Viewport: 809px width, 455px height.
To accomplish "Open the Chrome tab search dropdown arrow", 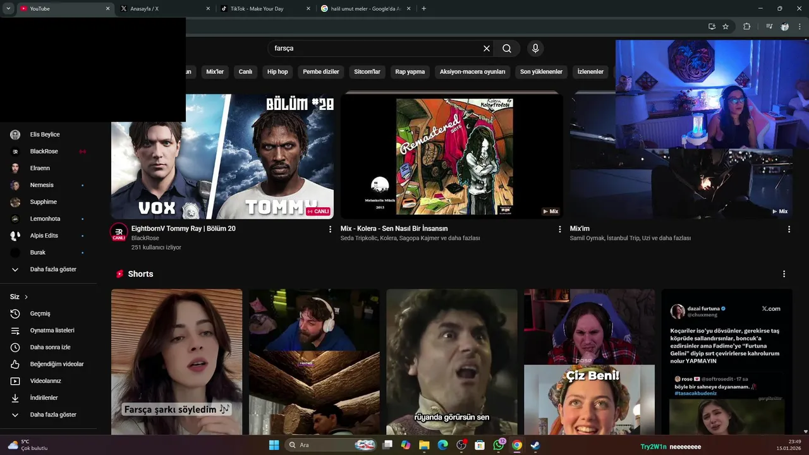I will [x=8, y=9].
